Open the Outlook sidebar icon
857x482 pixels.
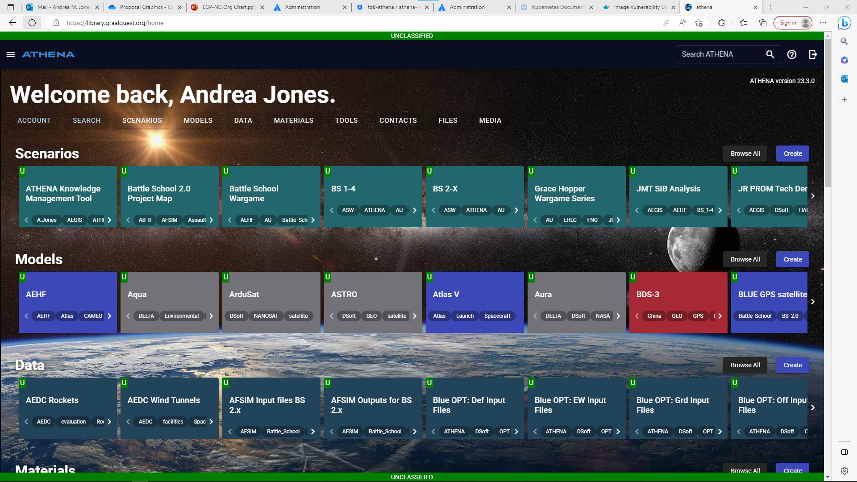click(844, 79)
